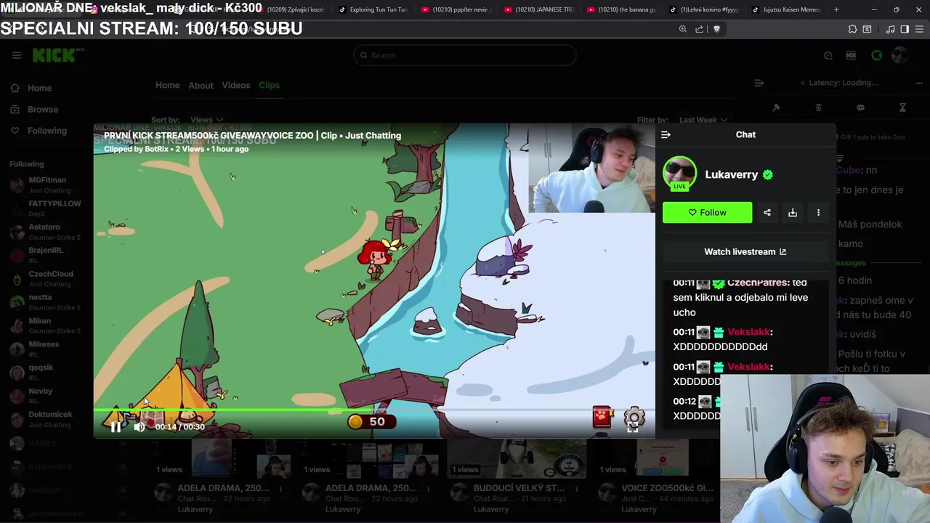Click the trash icon in chat toolbar
The image size is (930, 523).
coord(818,108)
